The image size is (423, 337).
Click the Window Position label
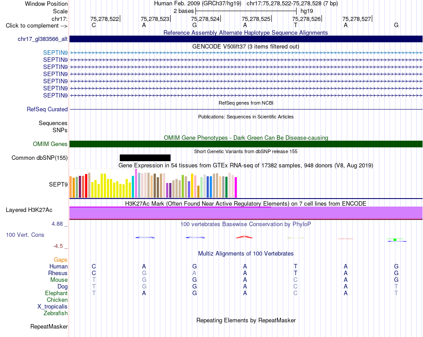pos(46,4)
